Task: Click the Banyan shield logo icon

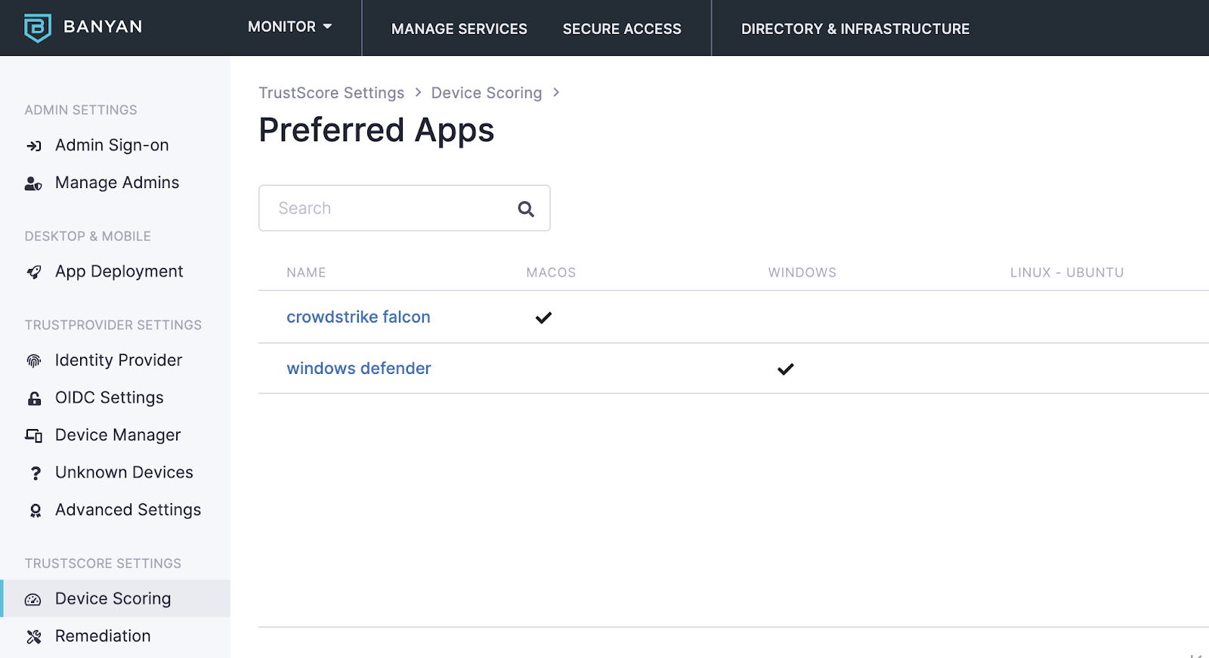Action: tap(37, 28)
